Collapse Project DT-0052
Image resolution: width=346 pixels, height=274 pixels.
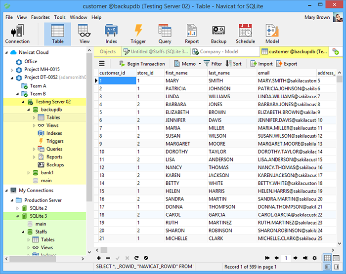click(12, 78)
